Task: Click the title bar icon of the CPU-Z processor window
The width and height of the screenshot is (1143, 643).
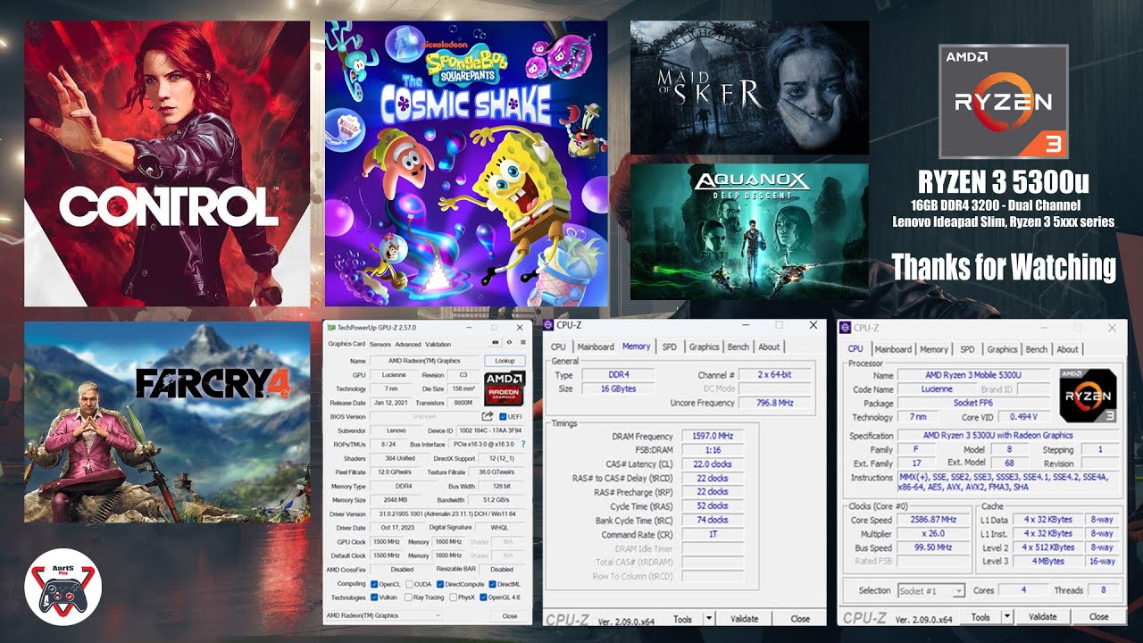Action: [x=846, y=328]
